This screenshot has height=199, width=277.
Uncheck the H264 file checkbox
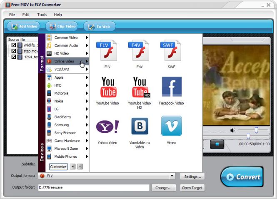tap(14, 57)
